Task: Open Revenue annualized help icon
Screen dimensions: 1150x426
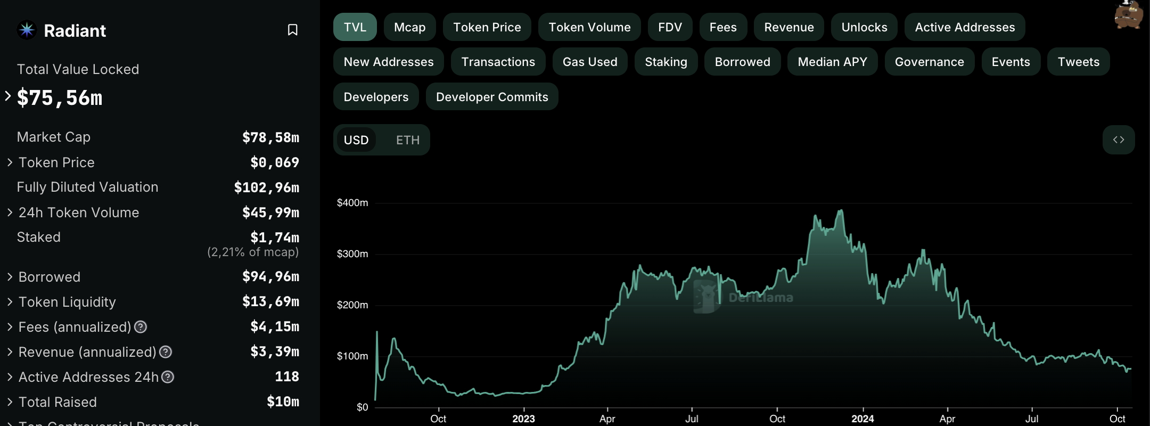Action: [x=166, y=352]
